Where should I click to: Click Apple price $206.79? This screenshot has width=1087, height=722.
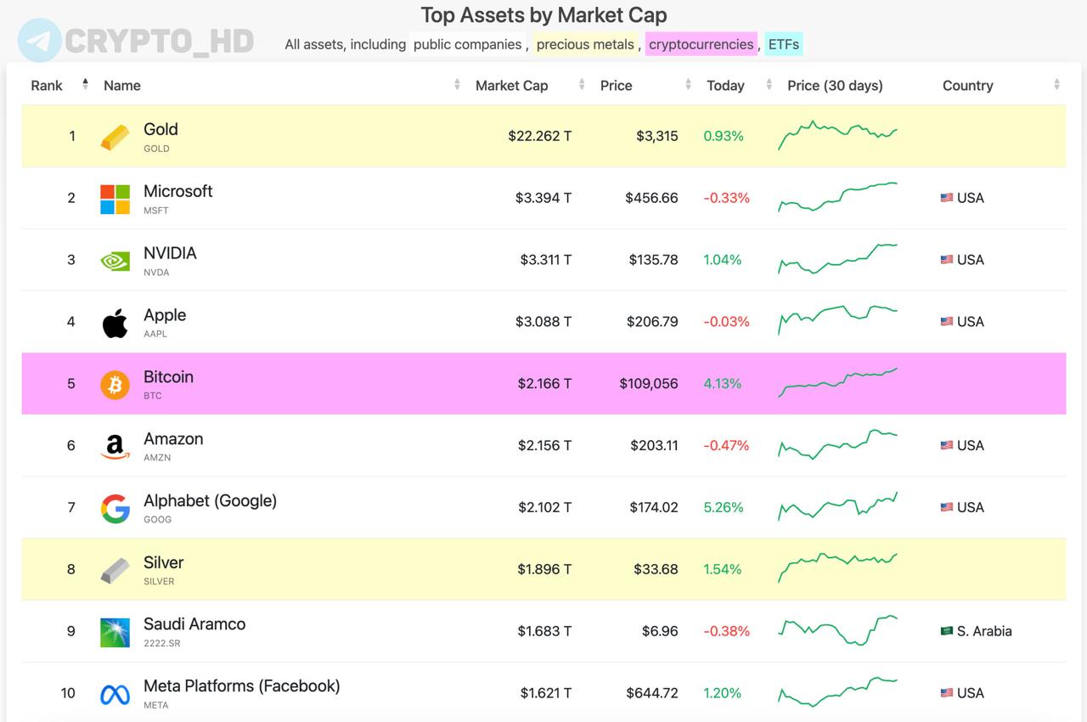click(652, 322)
